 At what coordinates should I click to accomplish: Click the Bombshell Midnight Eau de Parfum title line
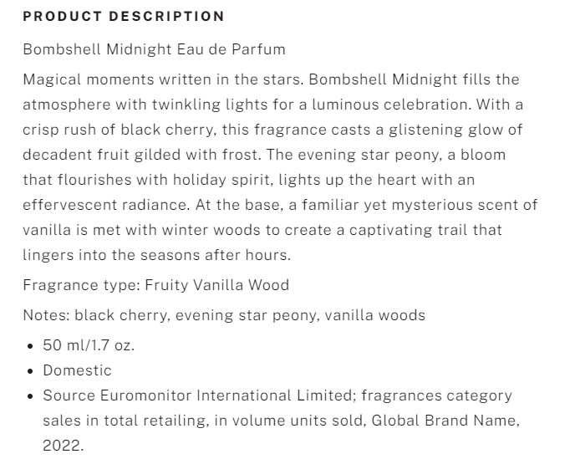click(x=154, y=49)
